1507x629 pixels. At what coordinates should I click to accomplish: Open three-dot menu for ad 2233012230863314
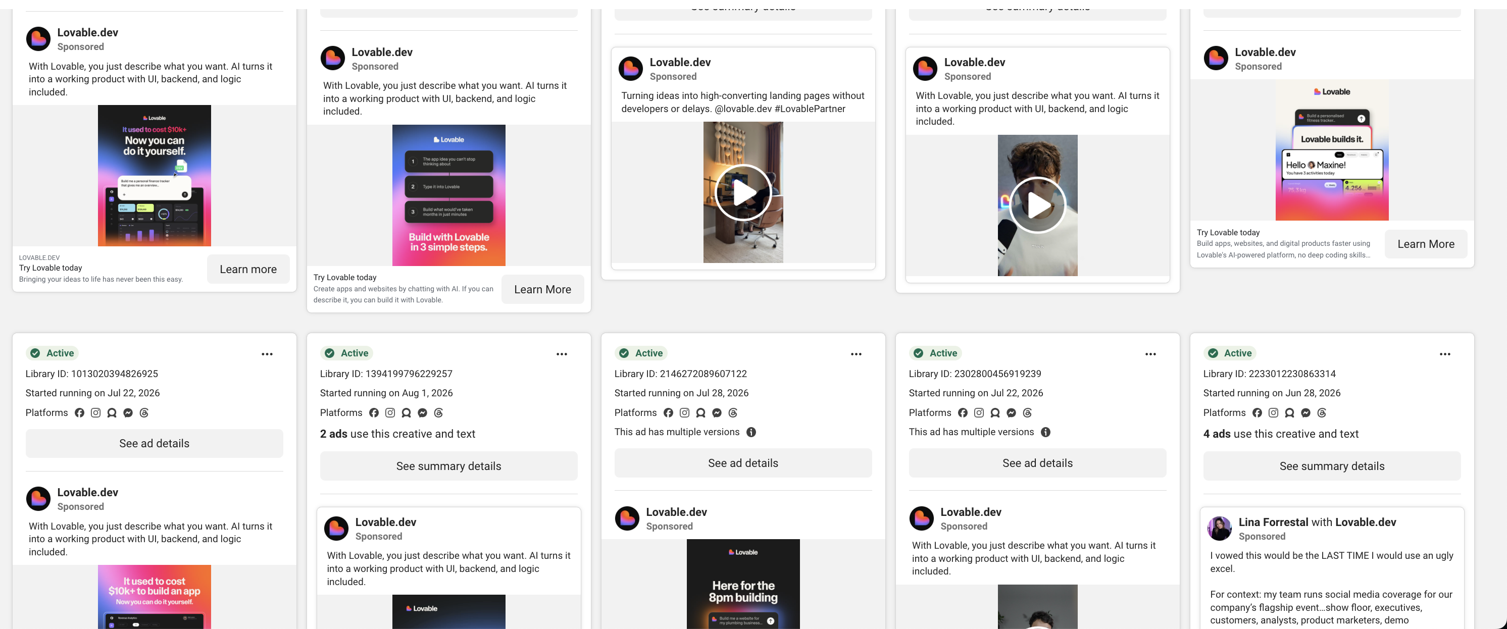click(1445, 354)
